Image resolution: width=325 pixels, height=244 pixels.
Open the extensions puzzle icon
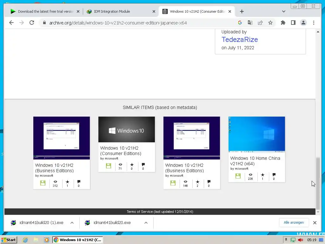283,23
